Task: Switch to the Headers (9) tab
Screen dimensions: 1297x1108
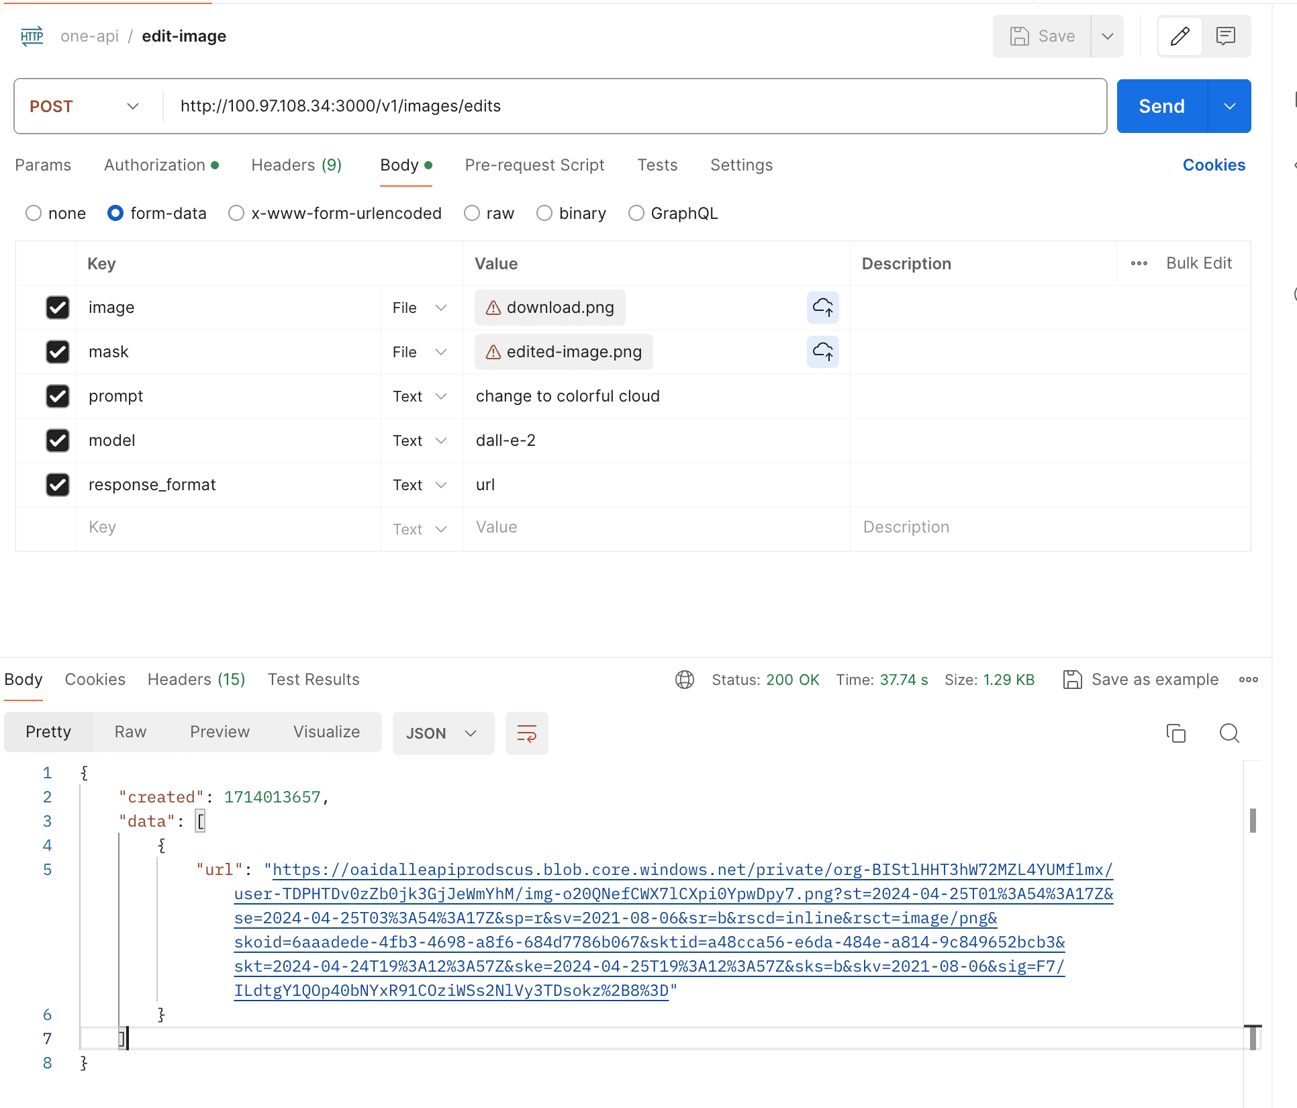Action: click(x=296, y=165)
